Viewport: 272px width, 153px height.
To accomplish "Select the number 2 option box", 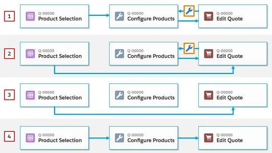I will click(x=9, y=54).
